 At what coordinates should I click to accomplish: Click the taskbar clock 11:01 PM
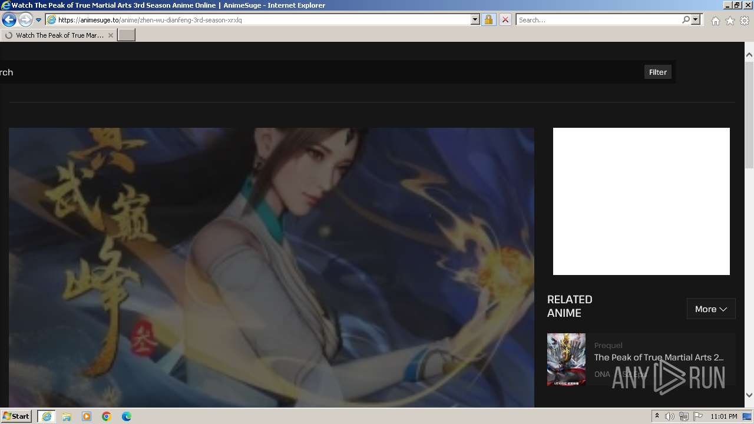724,416
